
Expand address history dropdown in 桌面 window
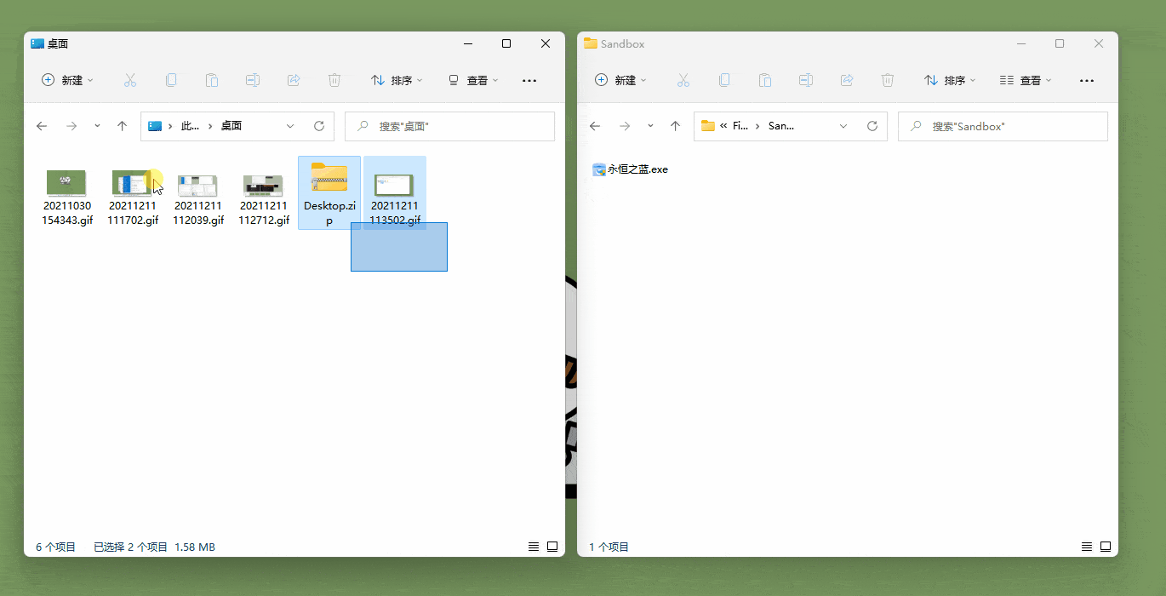click(x=290, y=126)
